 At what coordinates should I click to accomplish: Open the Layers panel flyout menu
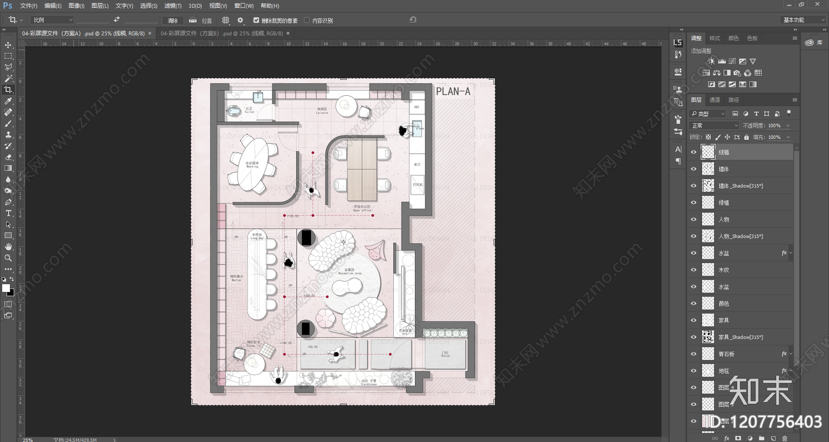[x=795, y=100]
